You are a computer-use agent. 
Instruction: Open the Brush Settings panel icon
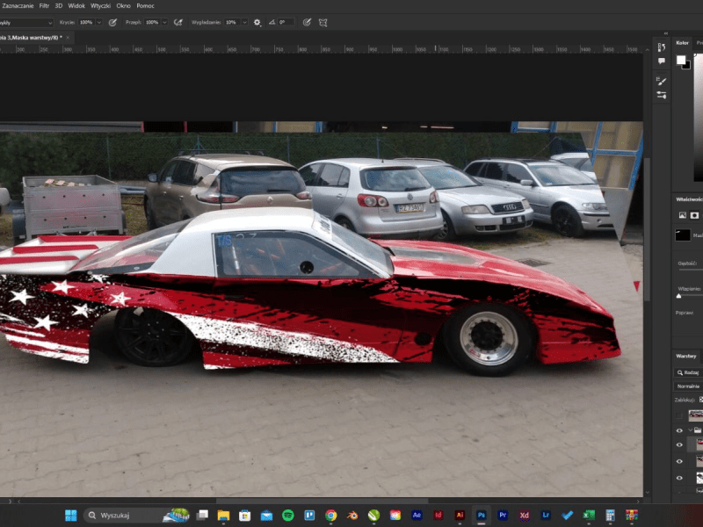point(662,95)
